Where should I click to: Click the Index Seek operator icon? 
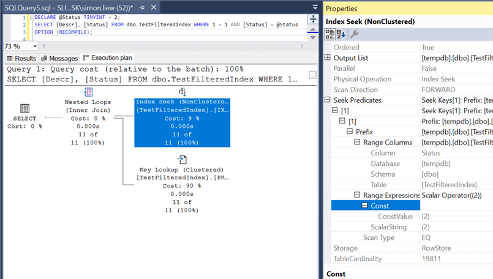pos(182,92)
